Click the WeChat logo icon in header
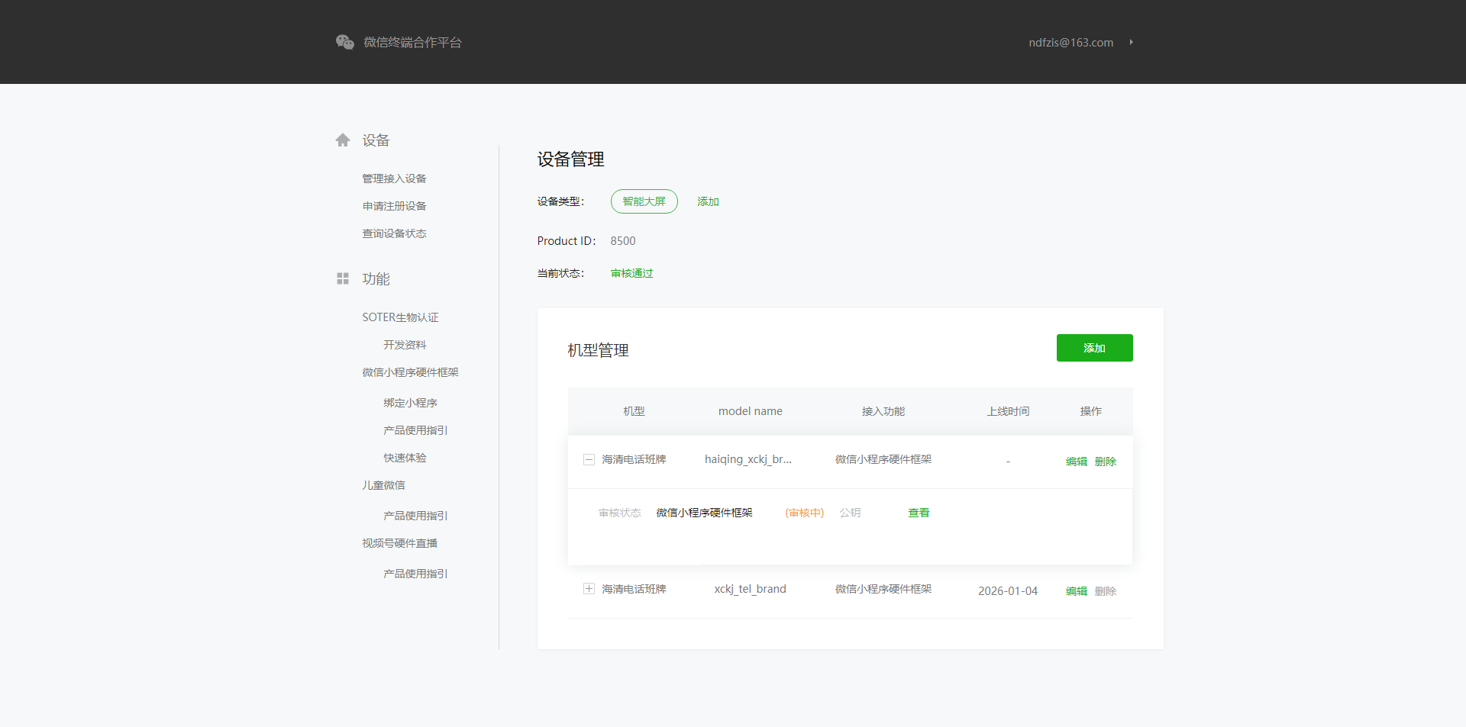The width and height of the screenshot is (1466, 727). [x=345, y=42]
